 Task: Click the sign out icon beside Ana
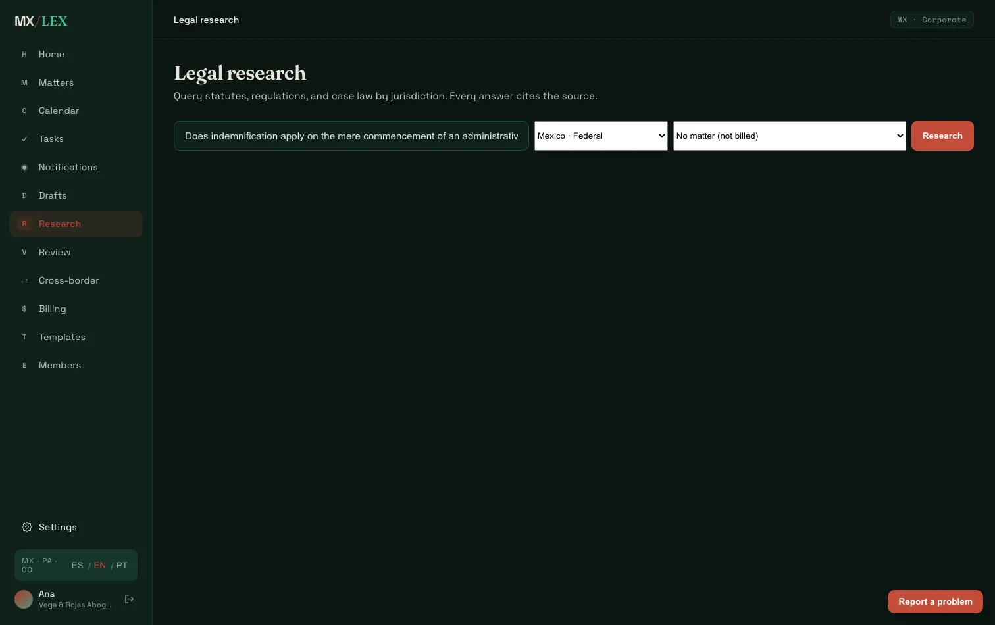[x=129, y=599]
